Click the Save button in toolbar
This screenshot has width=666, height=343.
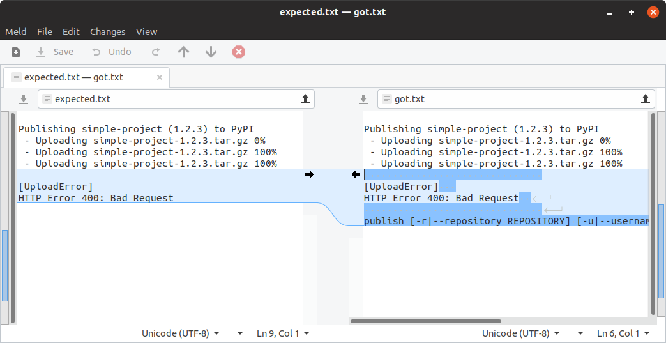click(x=55, y=52)
